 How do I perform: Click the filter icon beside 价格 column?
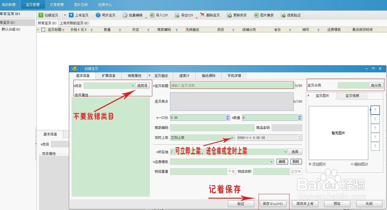tap(92, 30)
